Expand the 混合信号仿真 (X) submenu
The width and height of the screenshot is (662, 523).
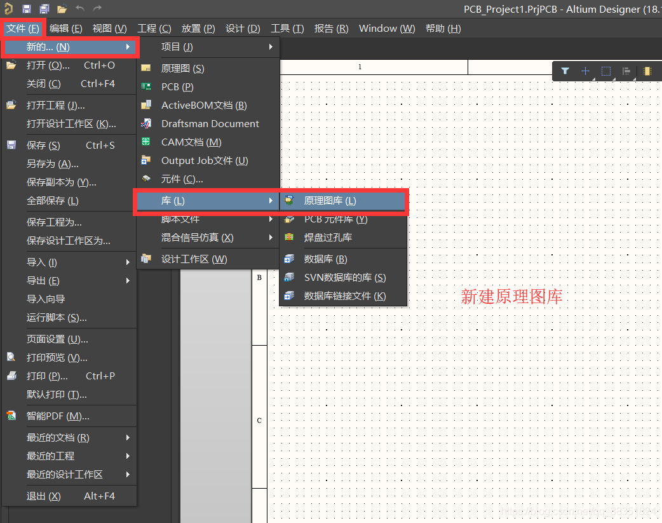click(208, 238)
